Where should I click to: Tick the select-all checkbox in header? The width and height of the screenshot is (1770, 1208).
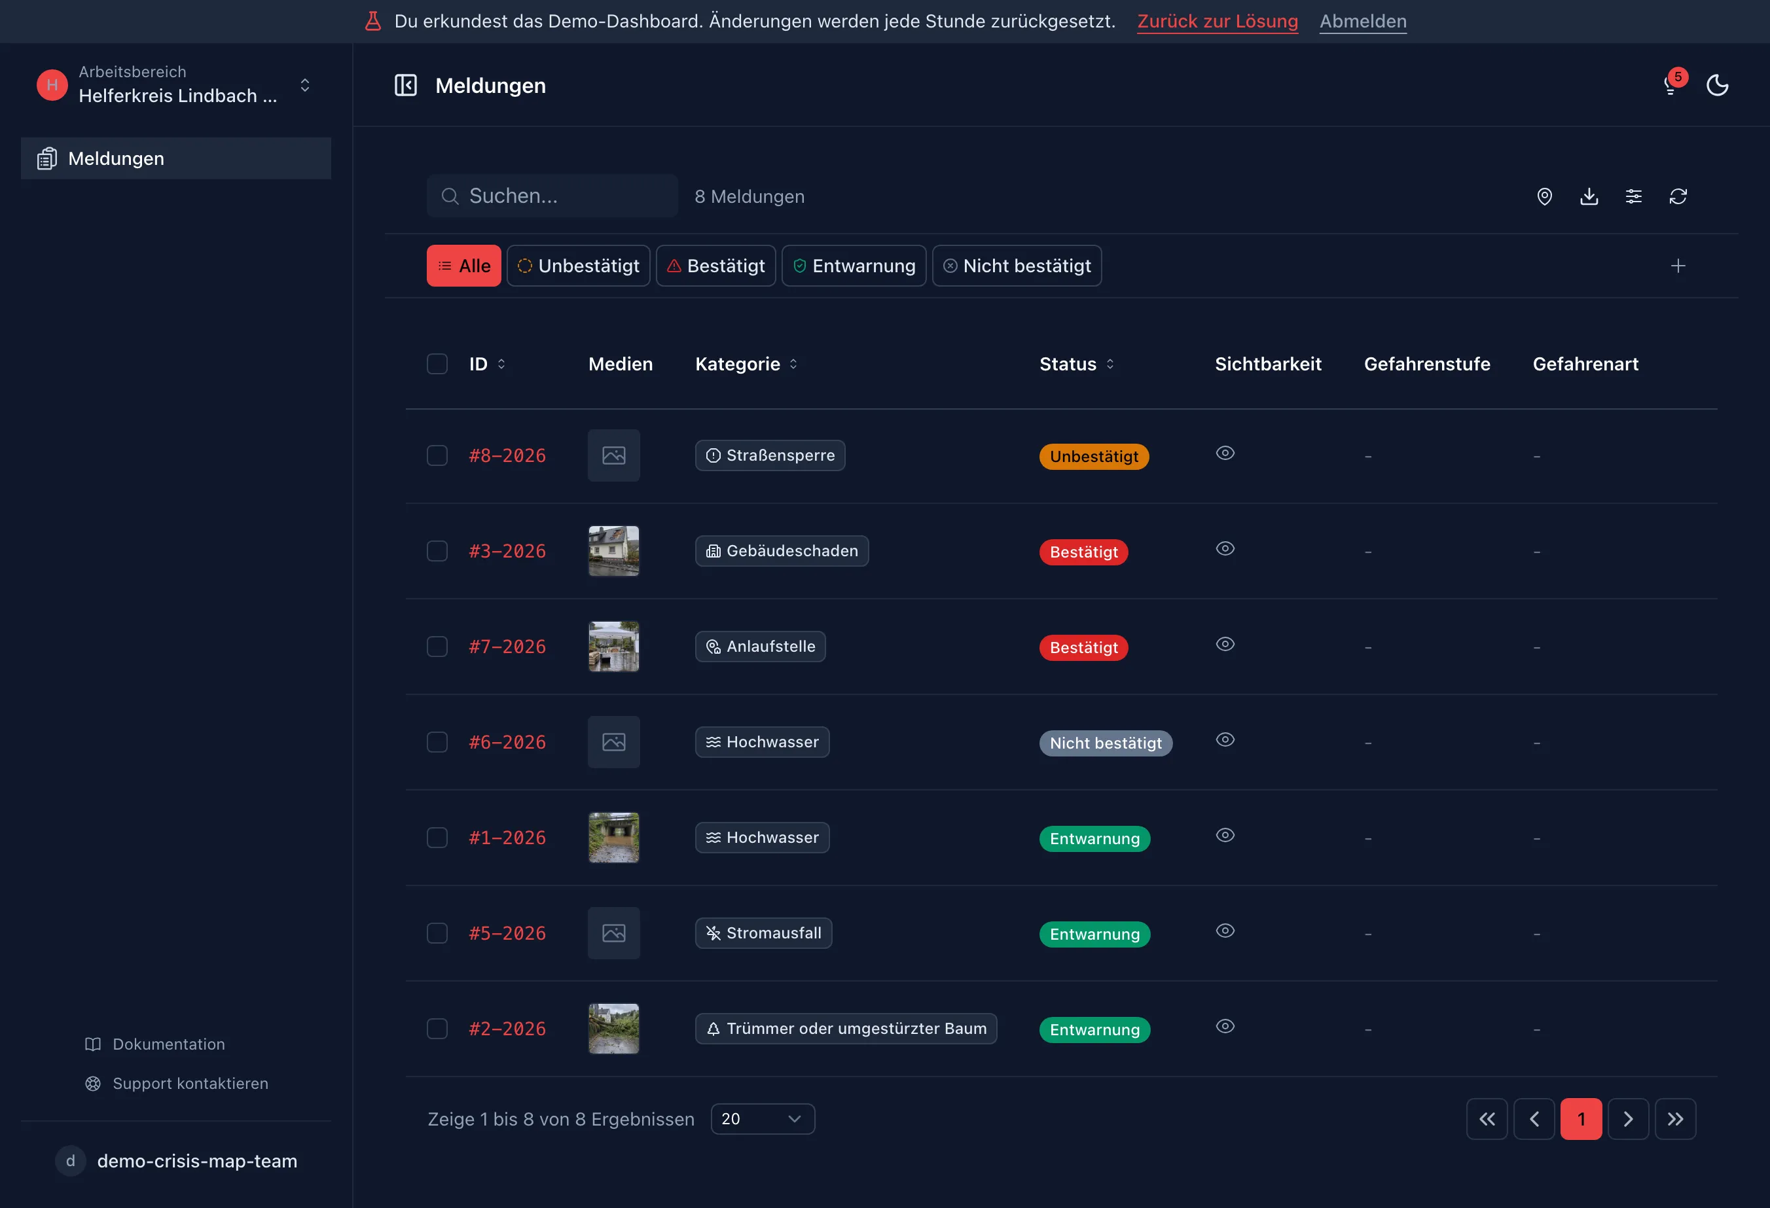coord(437,364)
